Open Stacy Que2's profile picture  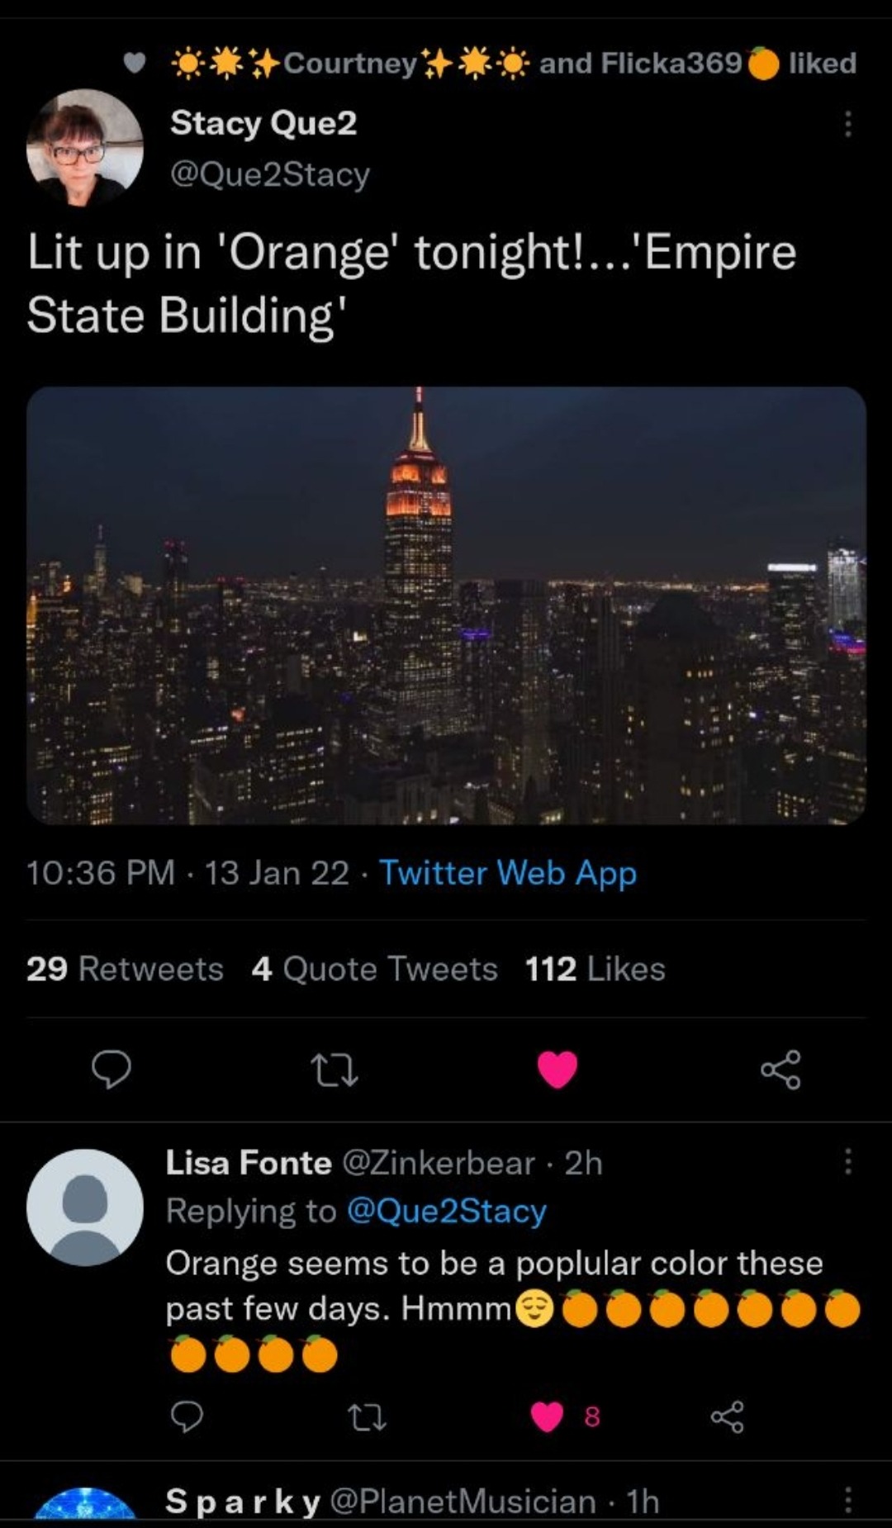click(85, 148)
